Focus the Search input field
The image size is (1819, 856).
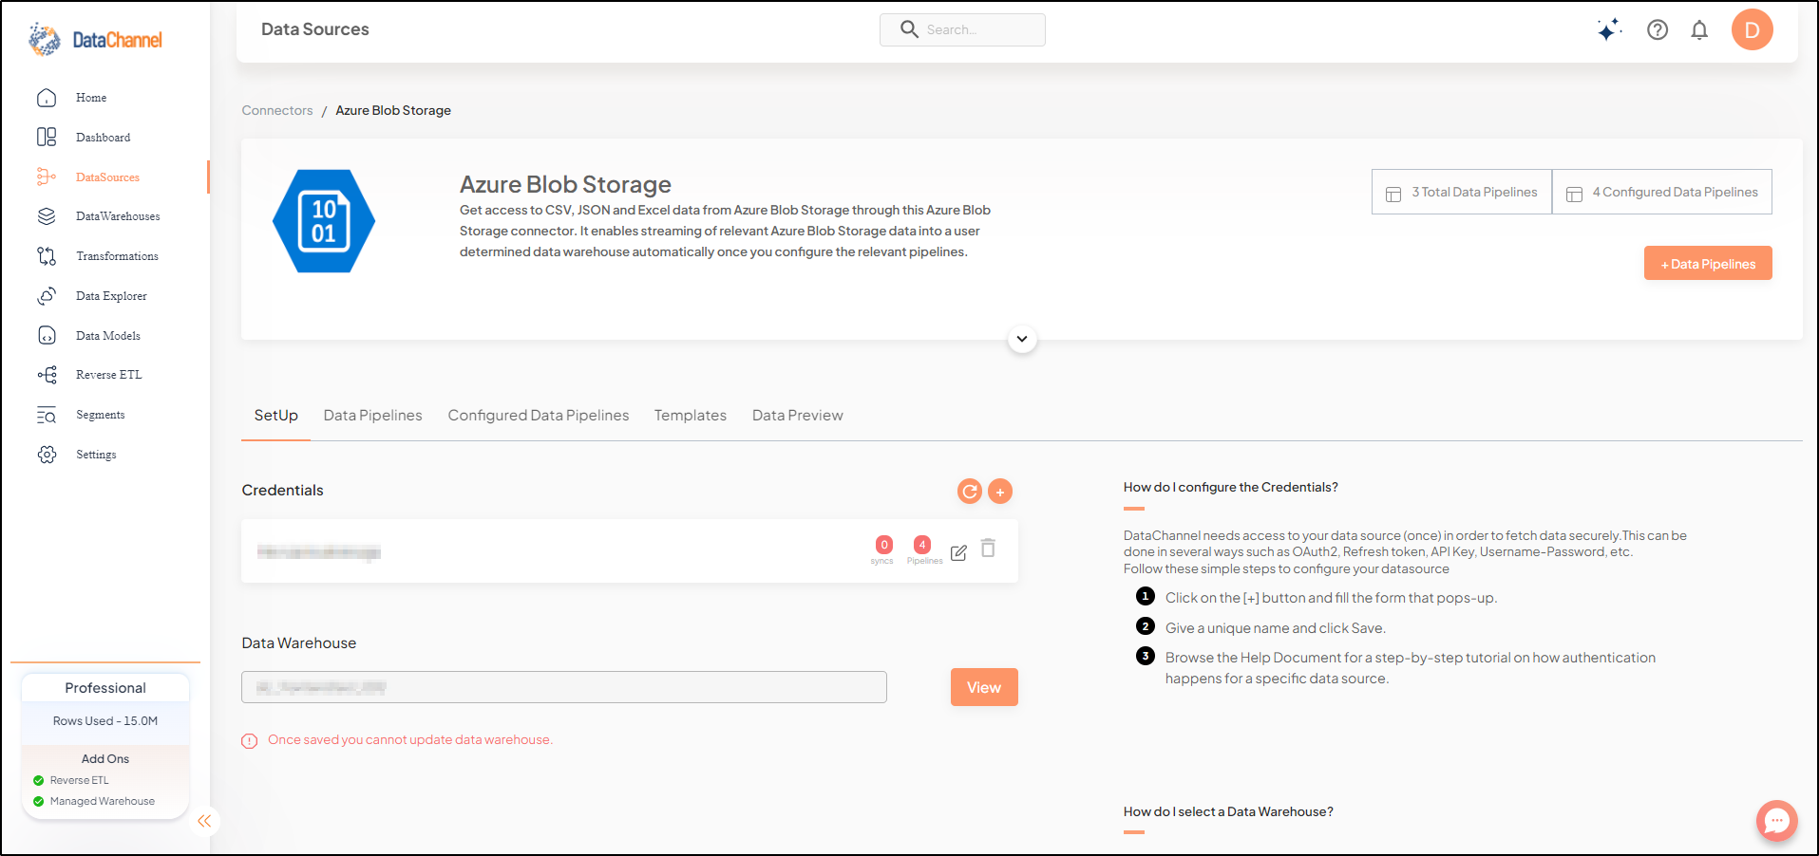[x=962, y=29]
